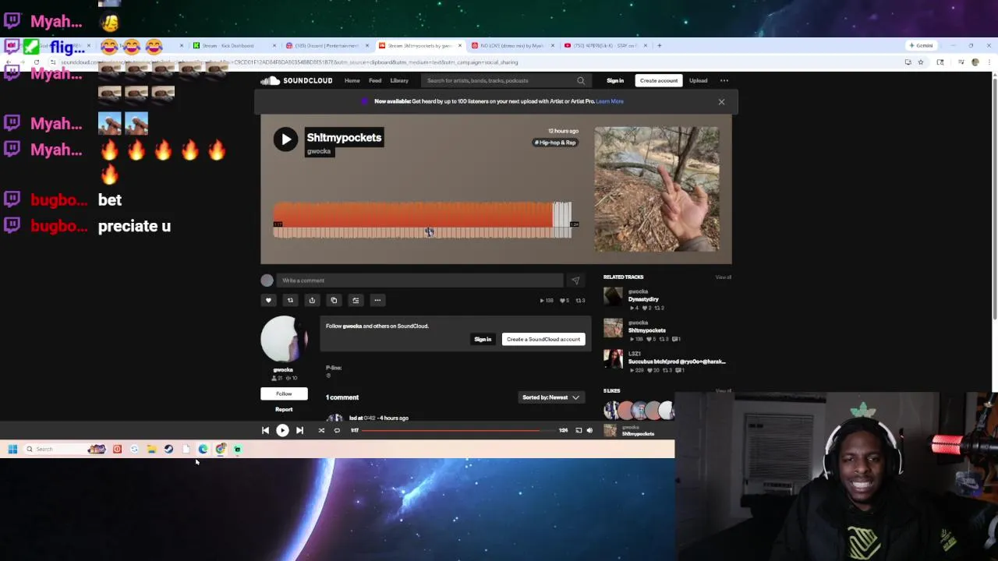This screenshot has width=998, height=561.
Task: Click the Write a comment field
Action: 419,280
